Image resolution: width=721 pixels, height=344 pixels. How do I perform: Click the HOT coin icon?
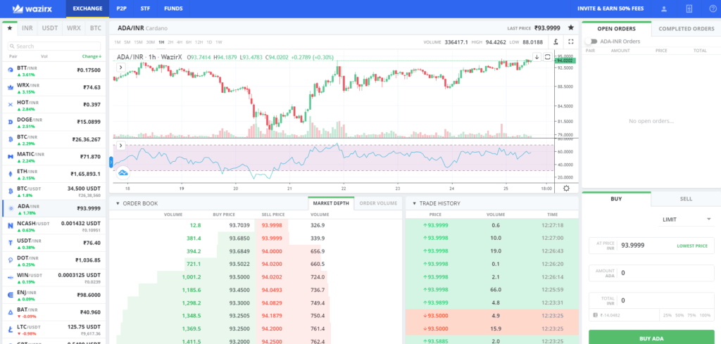(x=10, y=105)
